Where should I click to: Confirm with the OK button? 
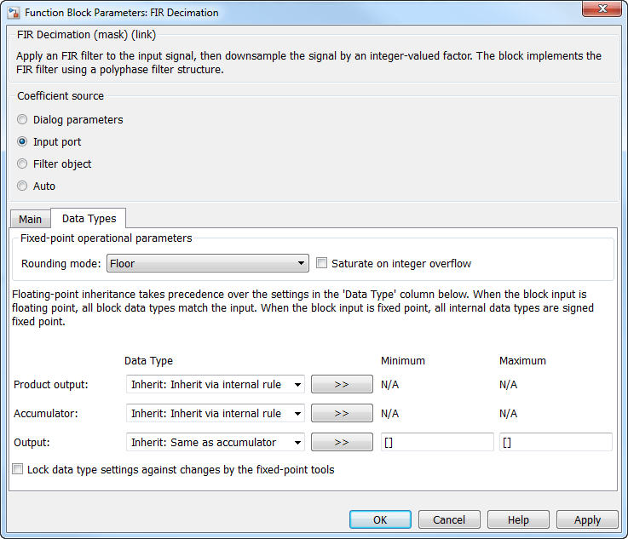(380, 519)
